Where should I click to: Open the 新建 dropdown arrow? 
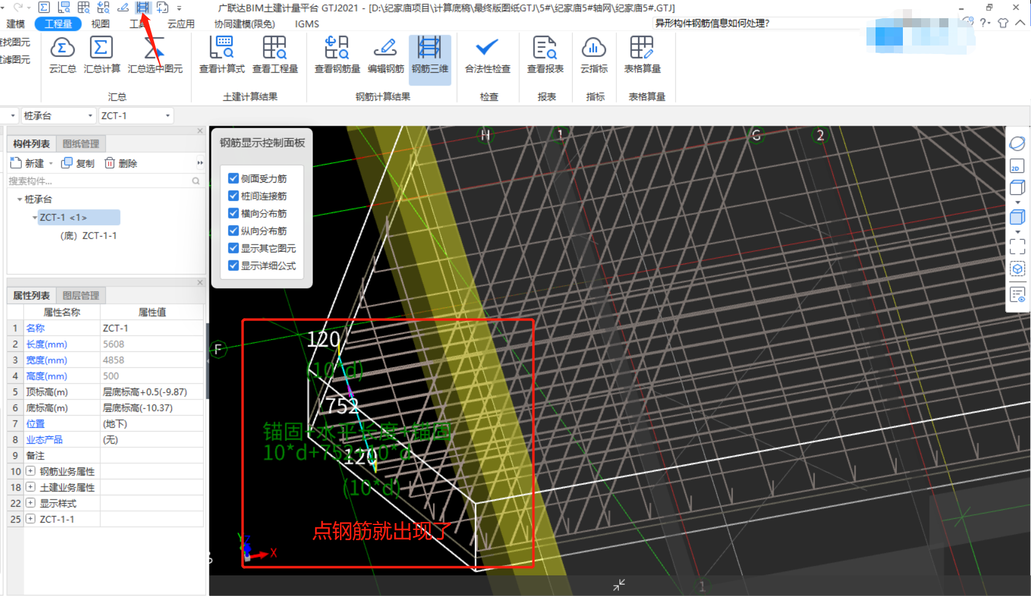pos(51,163)
